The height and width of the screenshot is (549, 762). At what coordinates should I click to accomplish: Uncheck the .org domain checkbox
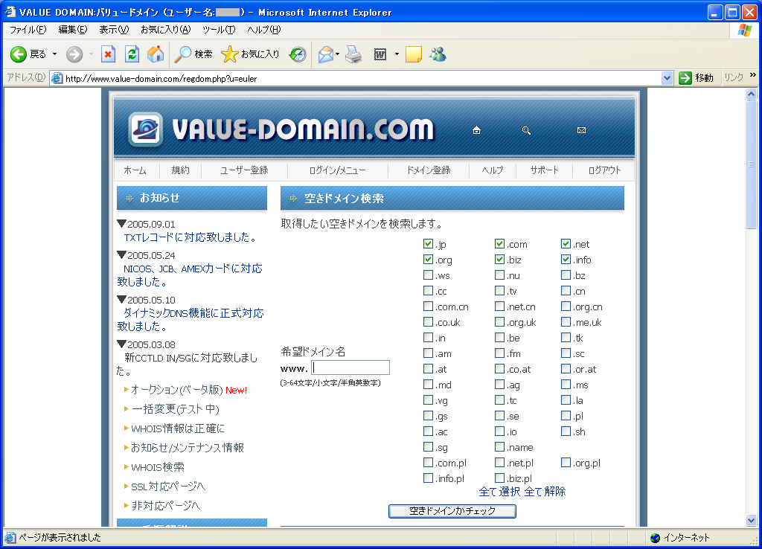[428, 260]
